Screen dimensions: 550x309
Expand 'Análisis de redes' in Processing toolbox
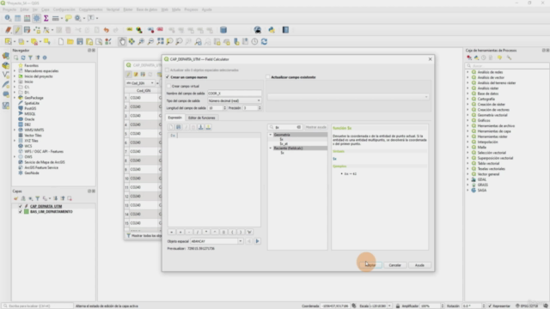(x=467, y=72)
